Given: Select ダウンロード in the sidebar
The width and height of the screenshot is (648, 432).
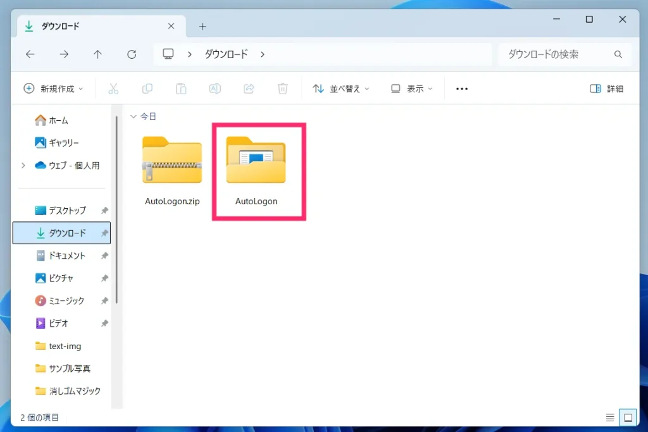Looking at the screenshot, I should tap(61, 233).
